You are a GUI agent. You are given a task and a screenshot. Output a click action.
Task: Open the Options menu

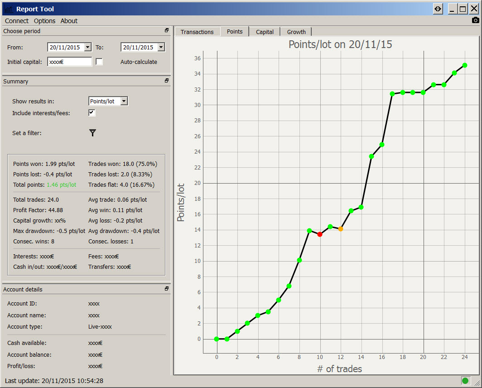tap(44, 21)
